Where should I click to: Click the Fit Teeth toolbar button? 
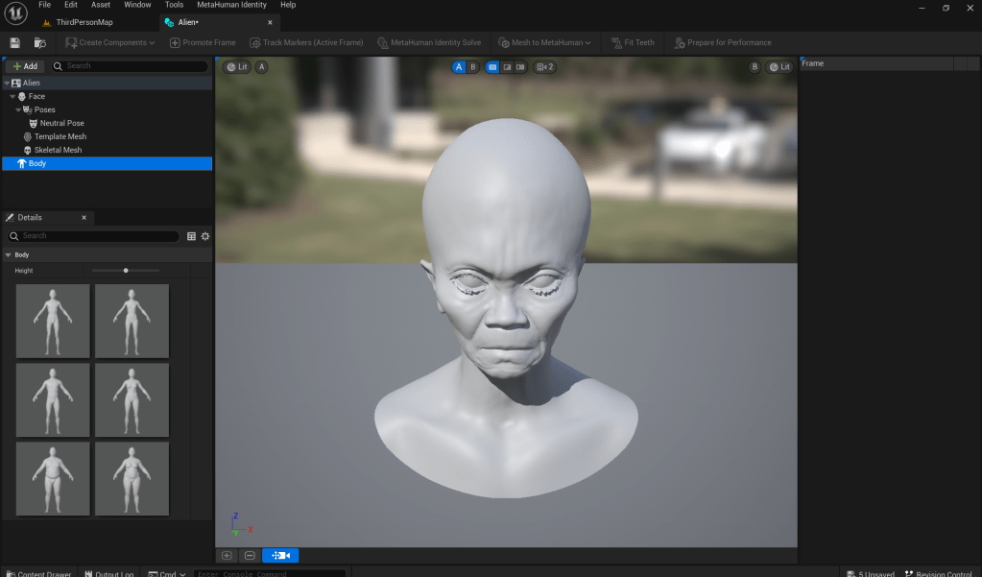click(632, 42)
